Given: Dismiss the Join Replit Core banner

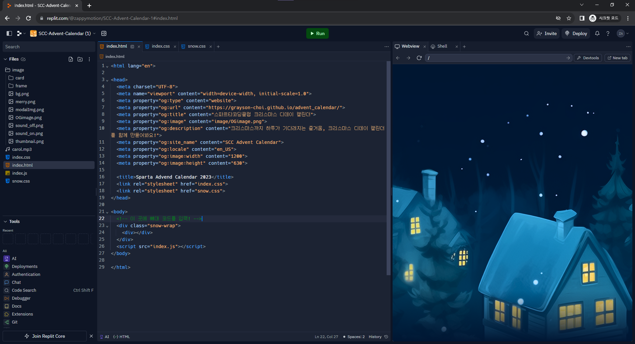Looking at the screenshot, I should coord(91,336).
